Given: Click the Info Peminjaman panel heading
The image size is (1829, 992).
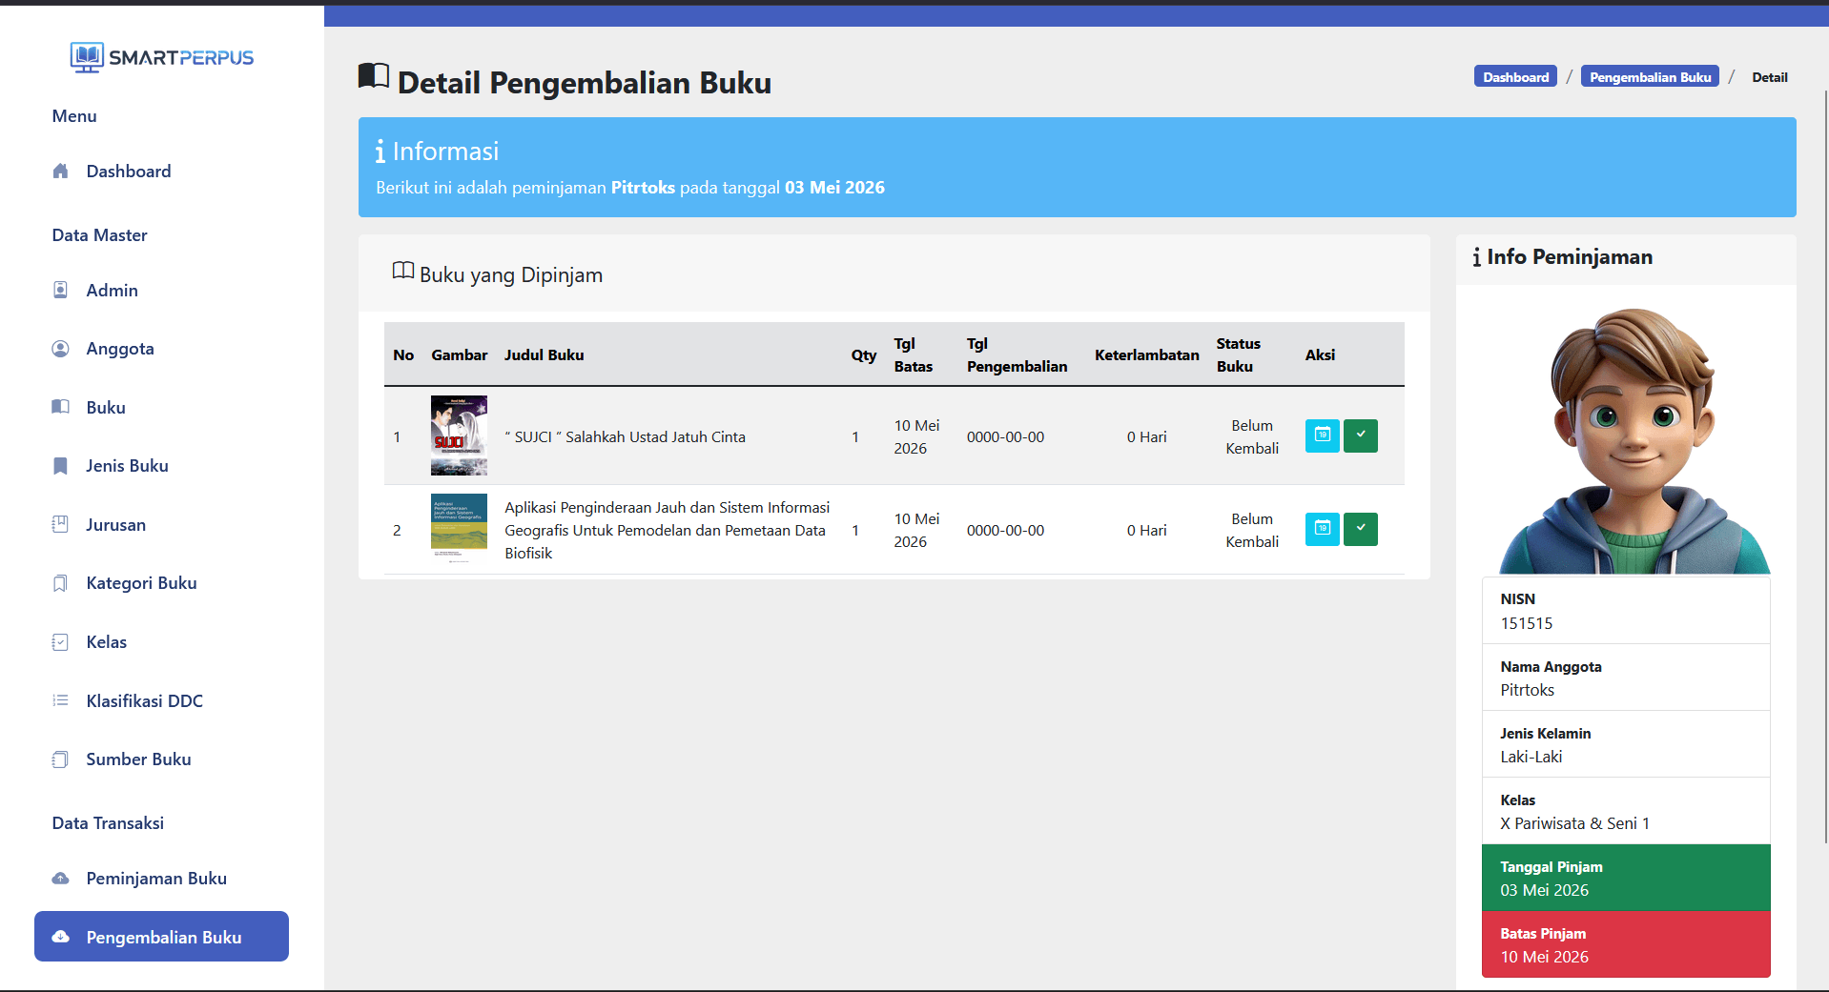Looking at the screenshot, I should point(1562,257).
